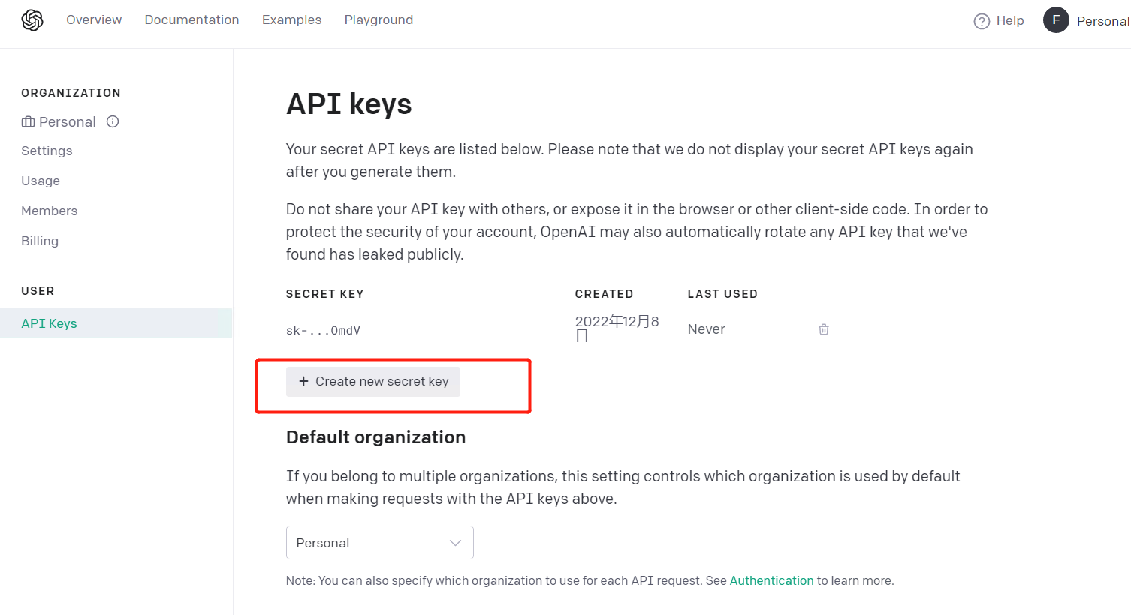Click the briefcase icon beside Personal organization
The height and width of the screenshot is (615, 1131).
coord(29,122)
